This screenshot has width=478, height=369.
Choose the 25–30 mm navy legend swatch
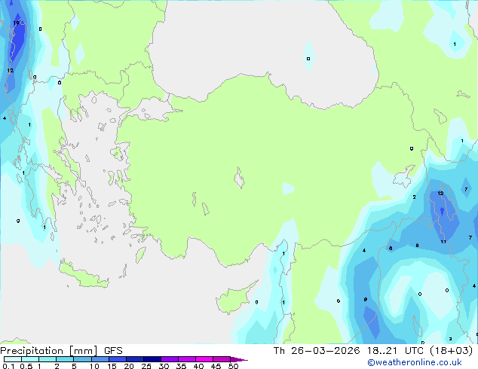152,359
